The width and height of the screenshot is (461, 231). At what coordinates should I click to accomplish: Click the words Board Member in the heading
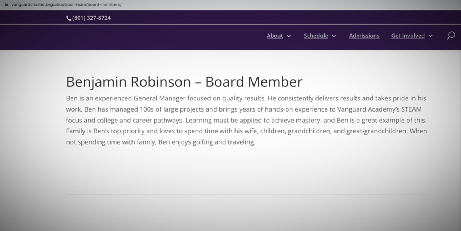point(254,82)
